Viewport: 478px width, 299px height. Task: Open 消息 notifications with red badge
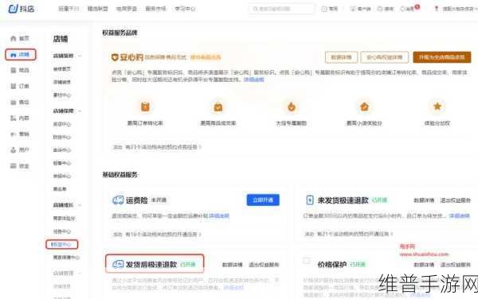click(409, 9)
